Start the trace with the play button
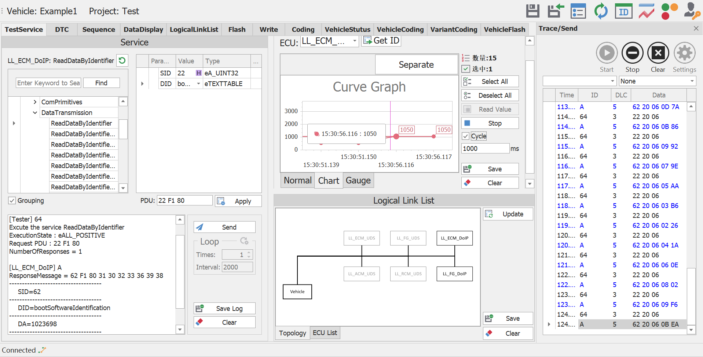The image size is (703, 357). pos(607,53)
